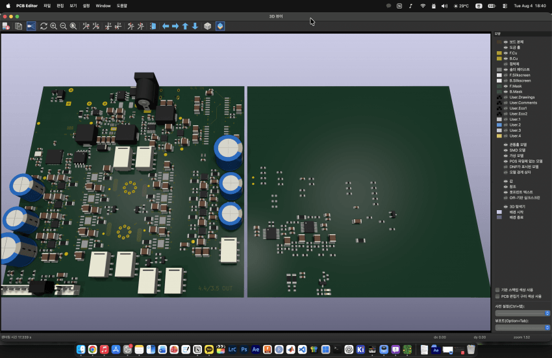Enable 기판 스택업 색상 사용 checkbox

497,290
